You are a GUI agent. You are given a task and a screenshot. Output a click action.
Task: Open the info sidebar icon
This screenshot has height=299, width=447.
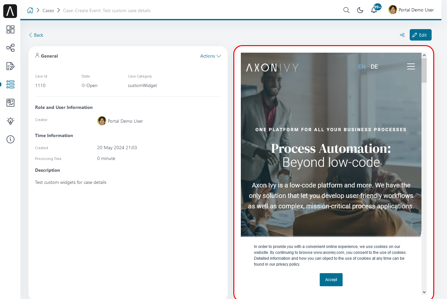click(10, 139)
